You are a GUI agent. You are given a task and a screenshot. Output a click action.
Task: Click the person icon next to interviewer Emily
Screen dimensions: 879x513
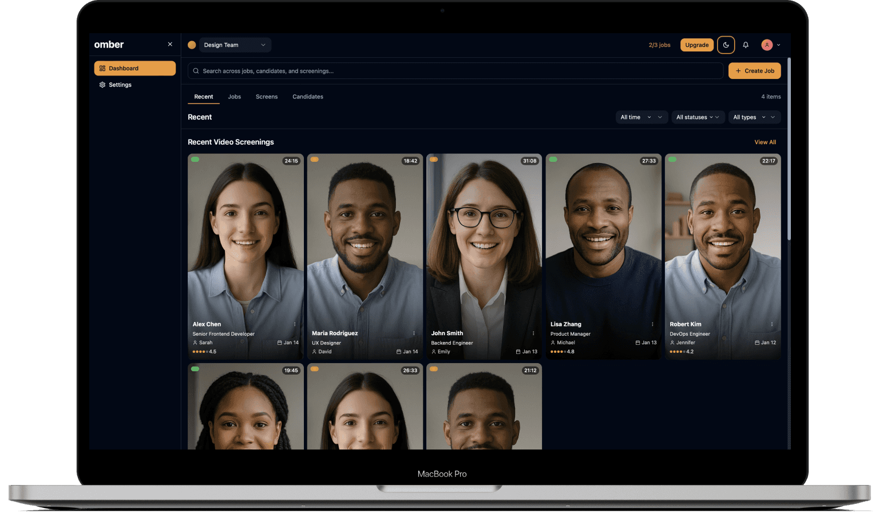(x=434, y=352)
